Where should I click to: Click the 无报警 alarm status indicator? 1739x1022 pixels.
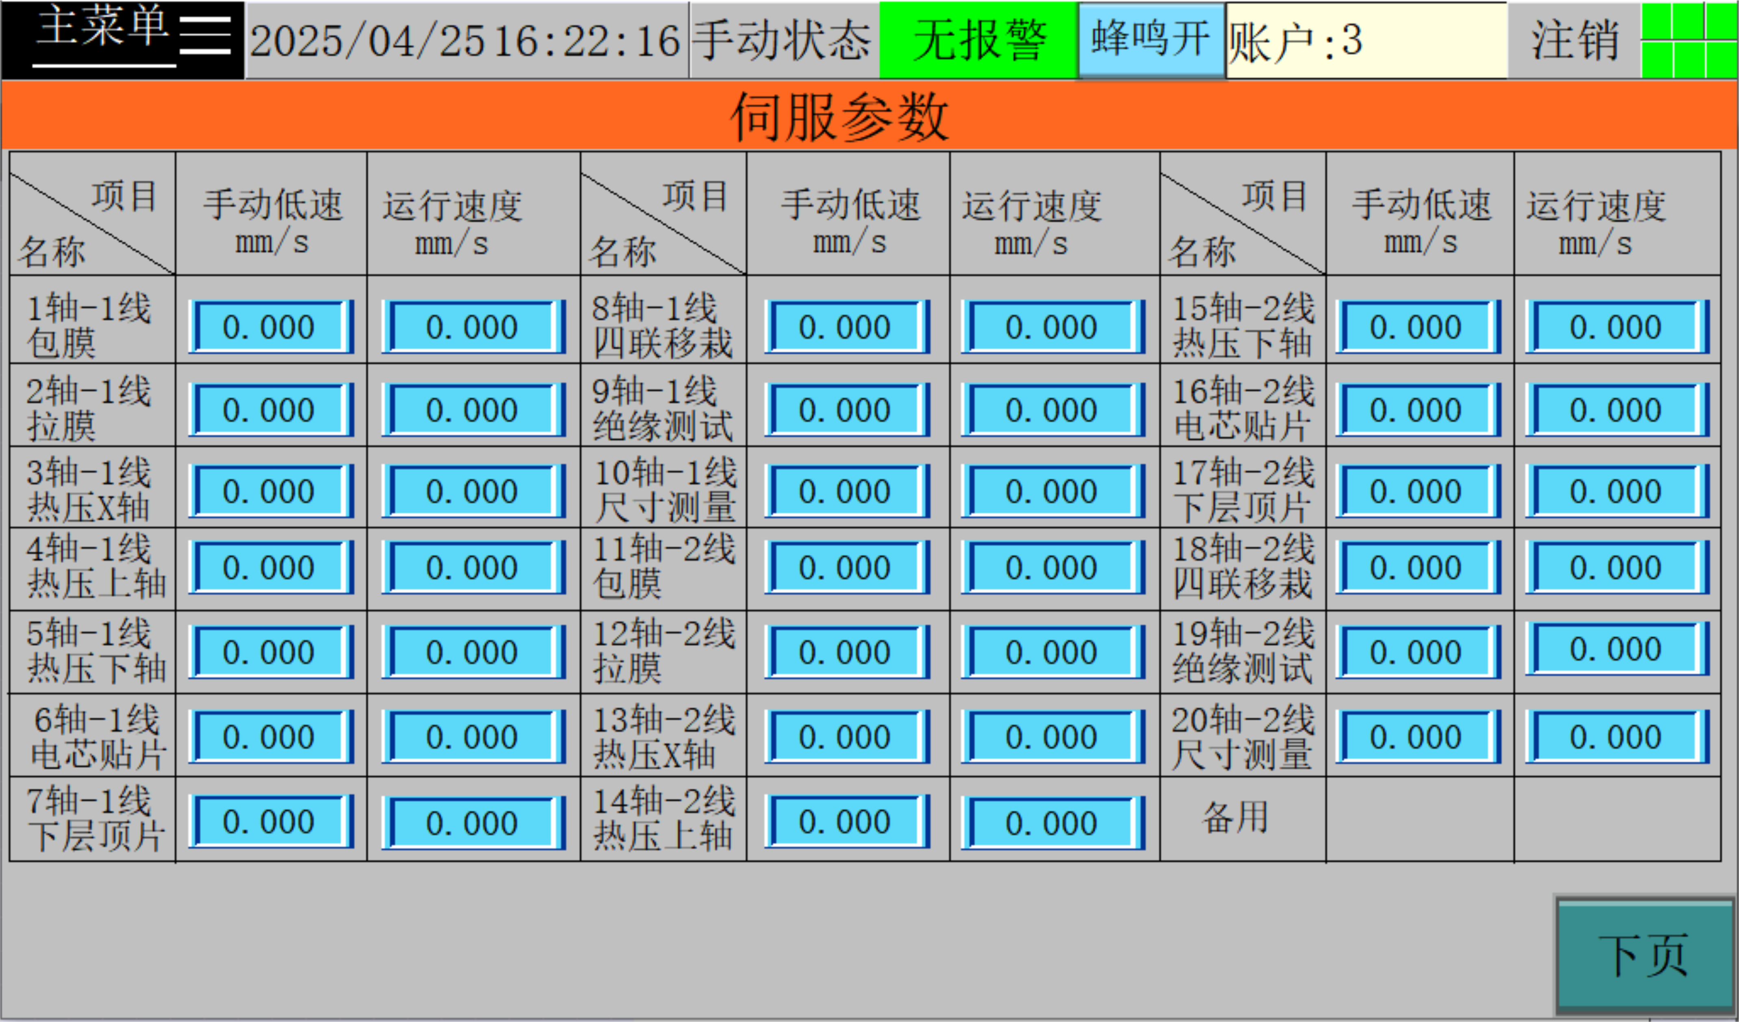978,39
